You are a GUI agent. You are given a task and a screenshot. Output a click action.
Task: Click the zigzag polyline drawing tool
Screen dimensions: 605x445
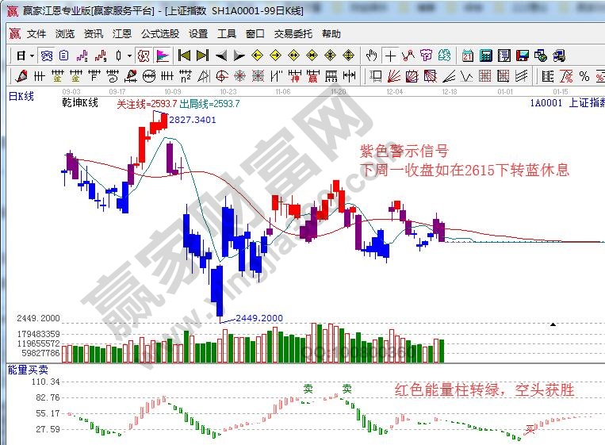(x=408, y=56)
